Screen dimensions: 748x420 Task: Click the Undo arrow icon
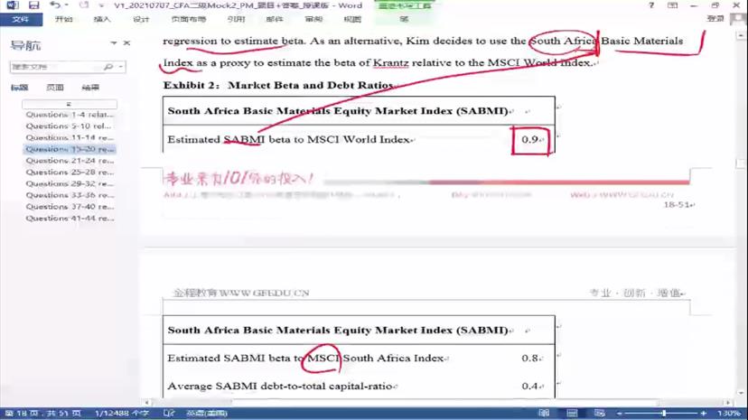tap(54, 5)
